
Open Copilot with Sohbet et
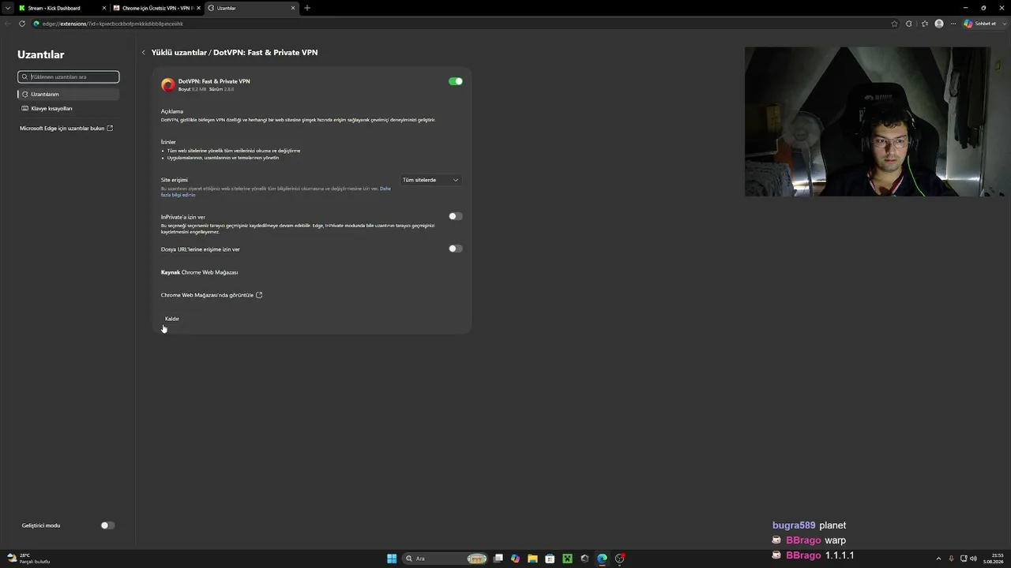[x=980, y=24]
